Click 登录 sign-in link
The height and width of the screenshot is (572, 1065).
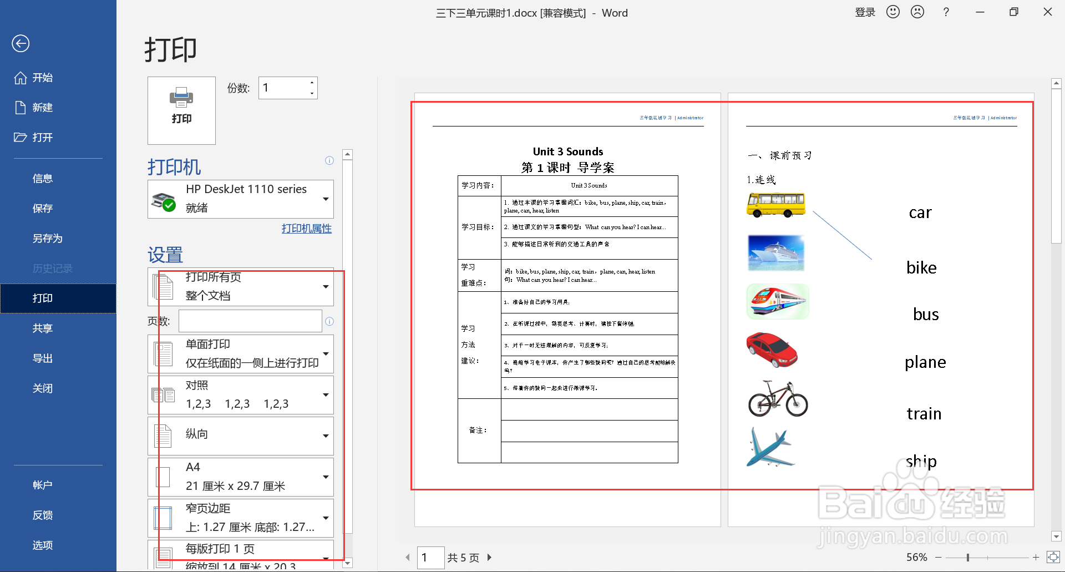click(x=865, y=12)
